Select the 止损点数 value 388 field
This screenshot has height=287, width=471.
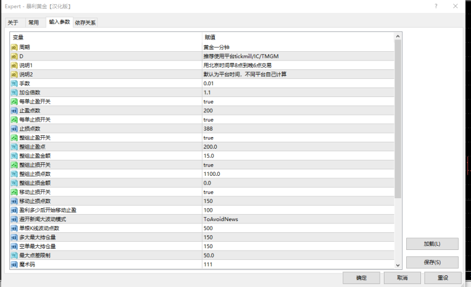click(x=294, y=129)
